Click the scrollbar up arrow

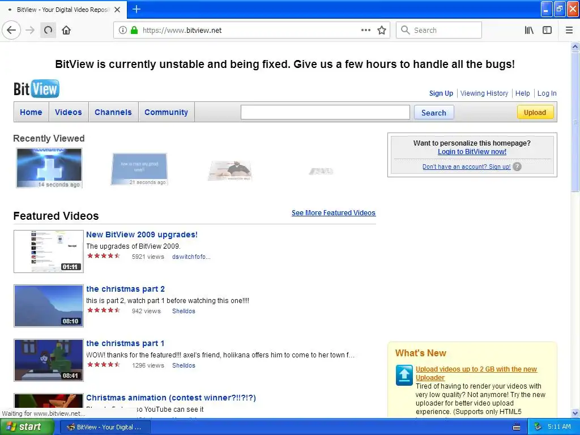575,46
